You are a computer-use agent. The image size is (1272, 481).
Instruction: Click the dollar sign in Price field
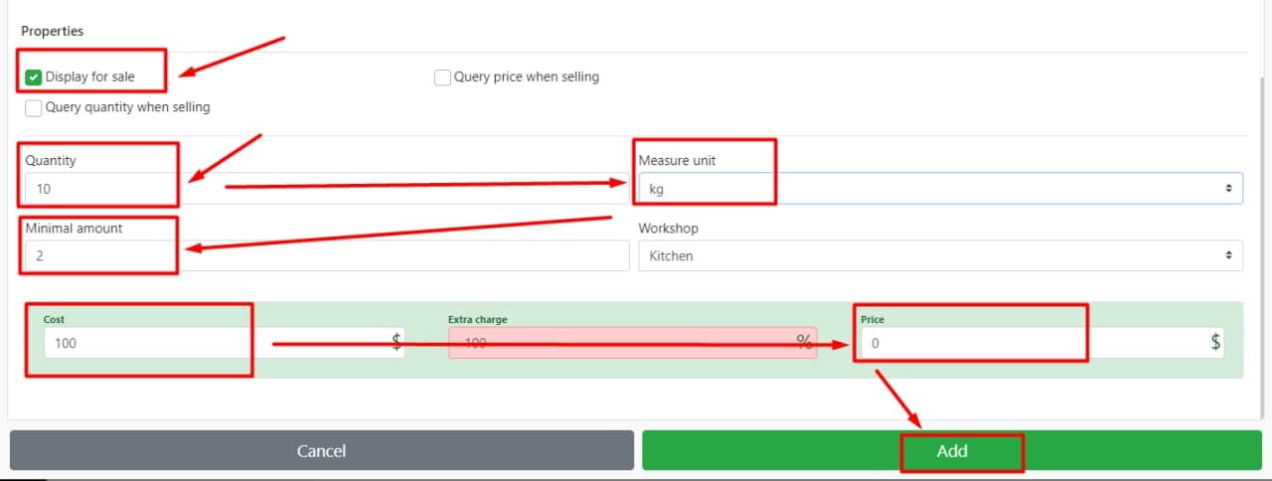[1215, 343]
